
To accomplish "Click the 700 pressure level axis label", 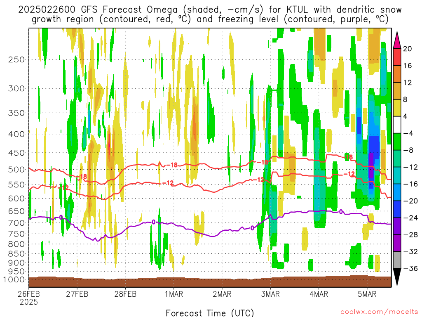I will pyautogui.click(x=16, y=223).
